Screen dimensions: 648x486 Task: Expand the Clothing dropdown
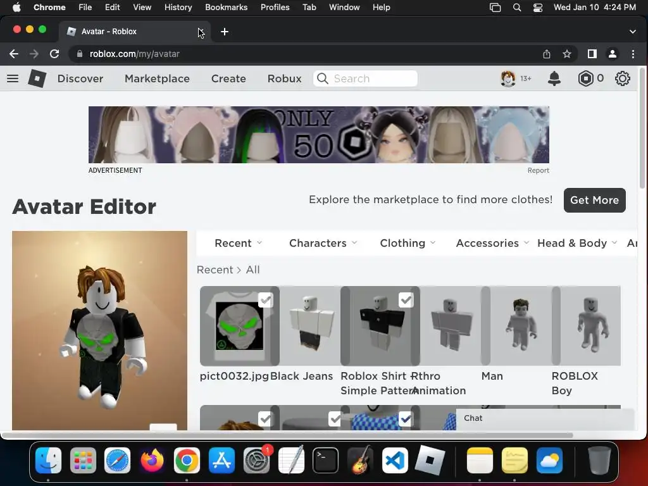coord(408,243)
